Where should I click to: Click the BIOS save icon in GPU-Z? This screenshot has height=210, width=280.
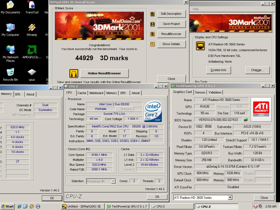point(246,119)
